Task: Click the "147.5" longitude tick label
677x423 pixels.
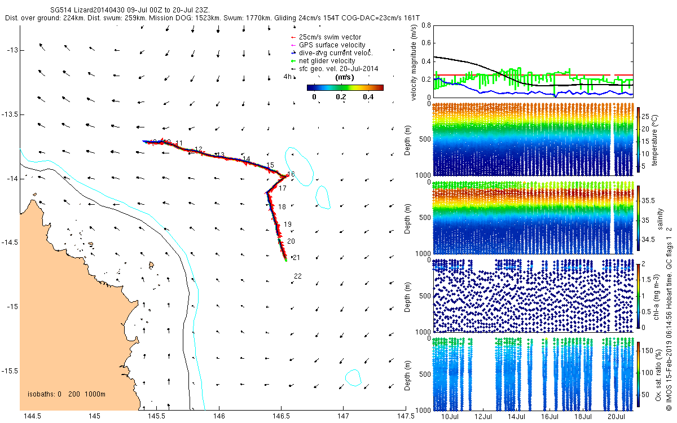Action: [x=406, y=416]
